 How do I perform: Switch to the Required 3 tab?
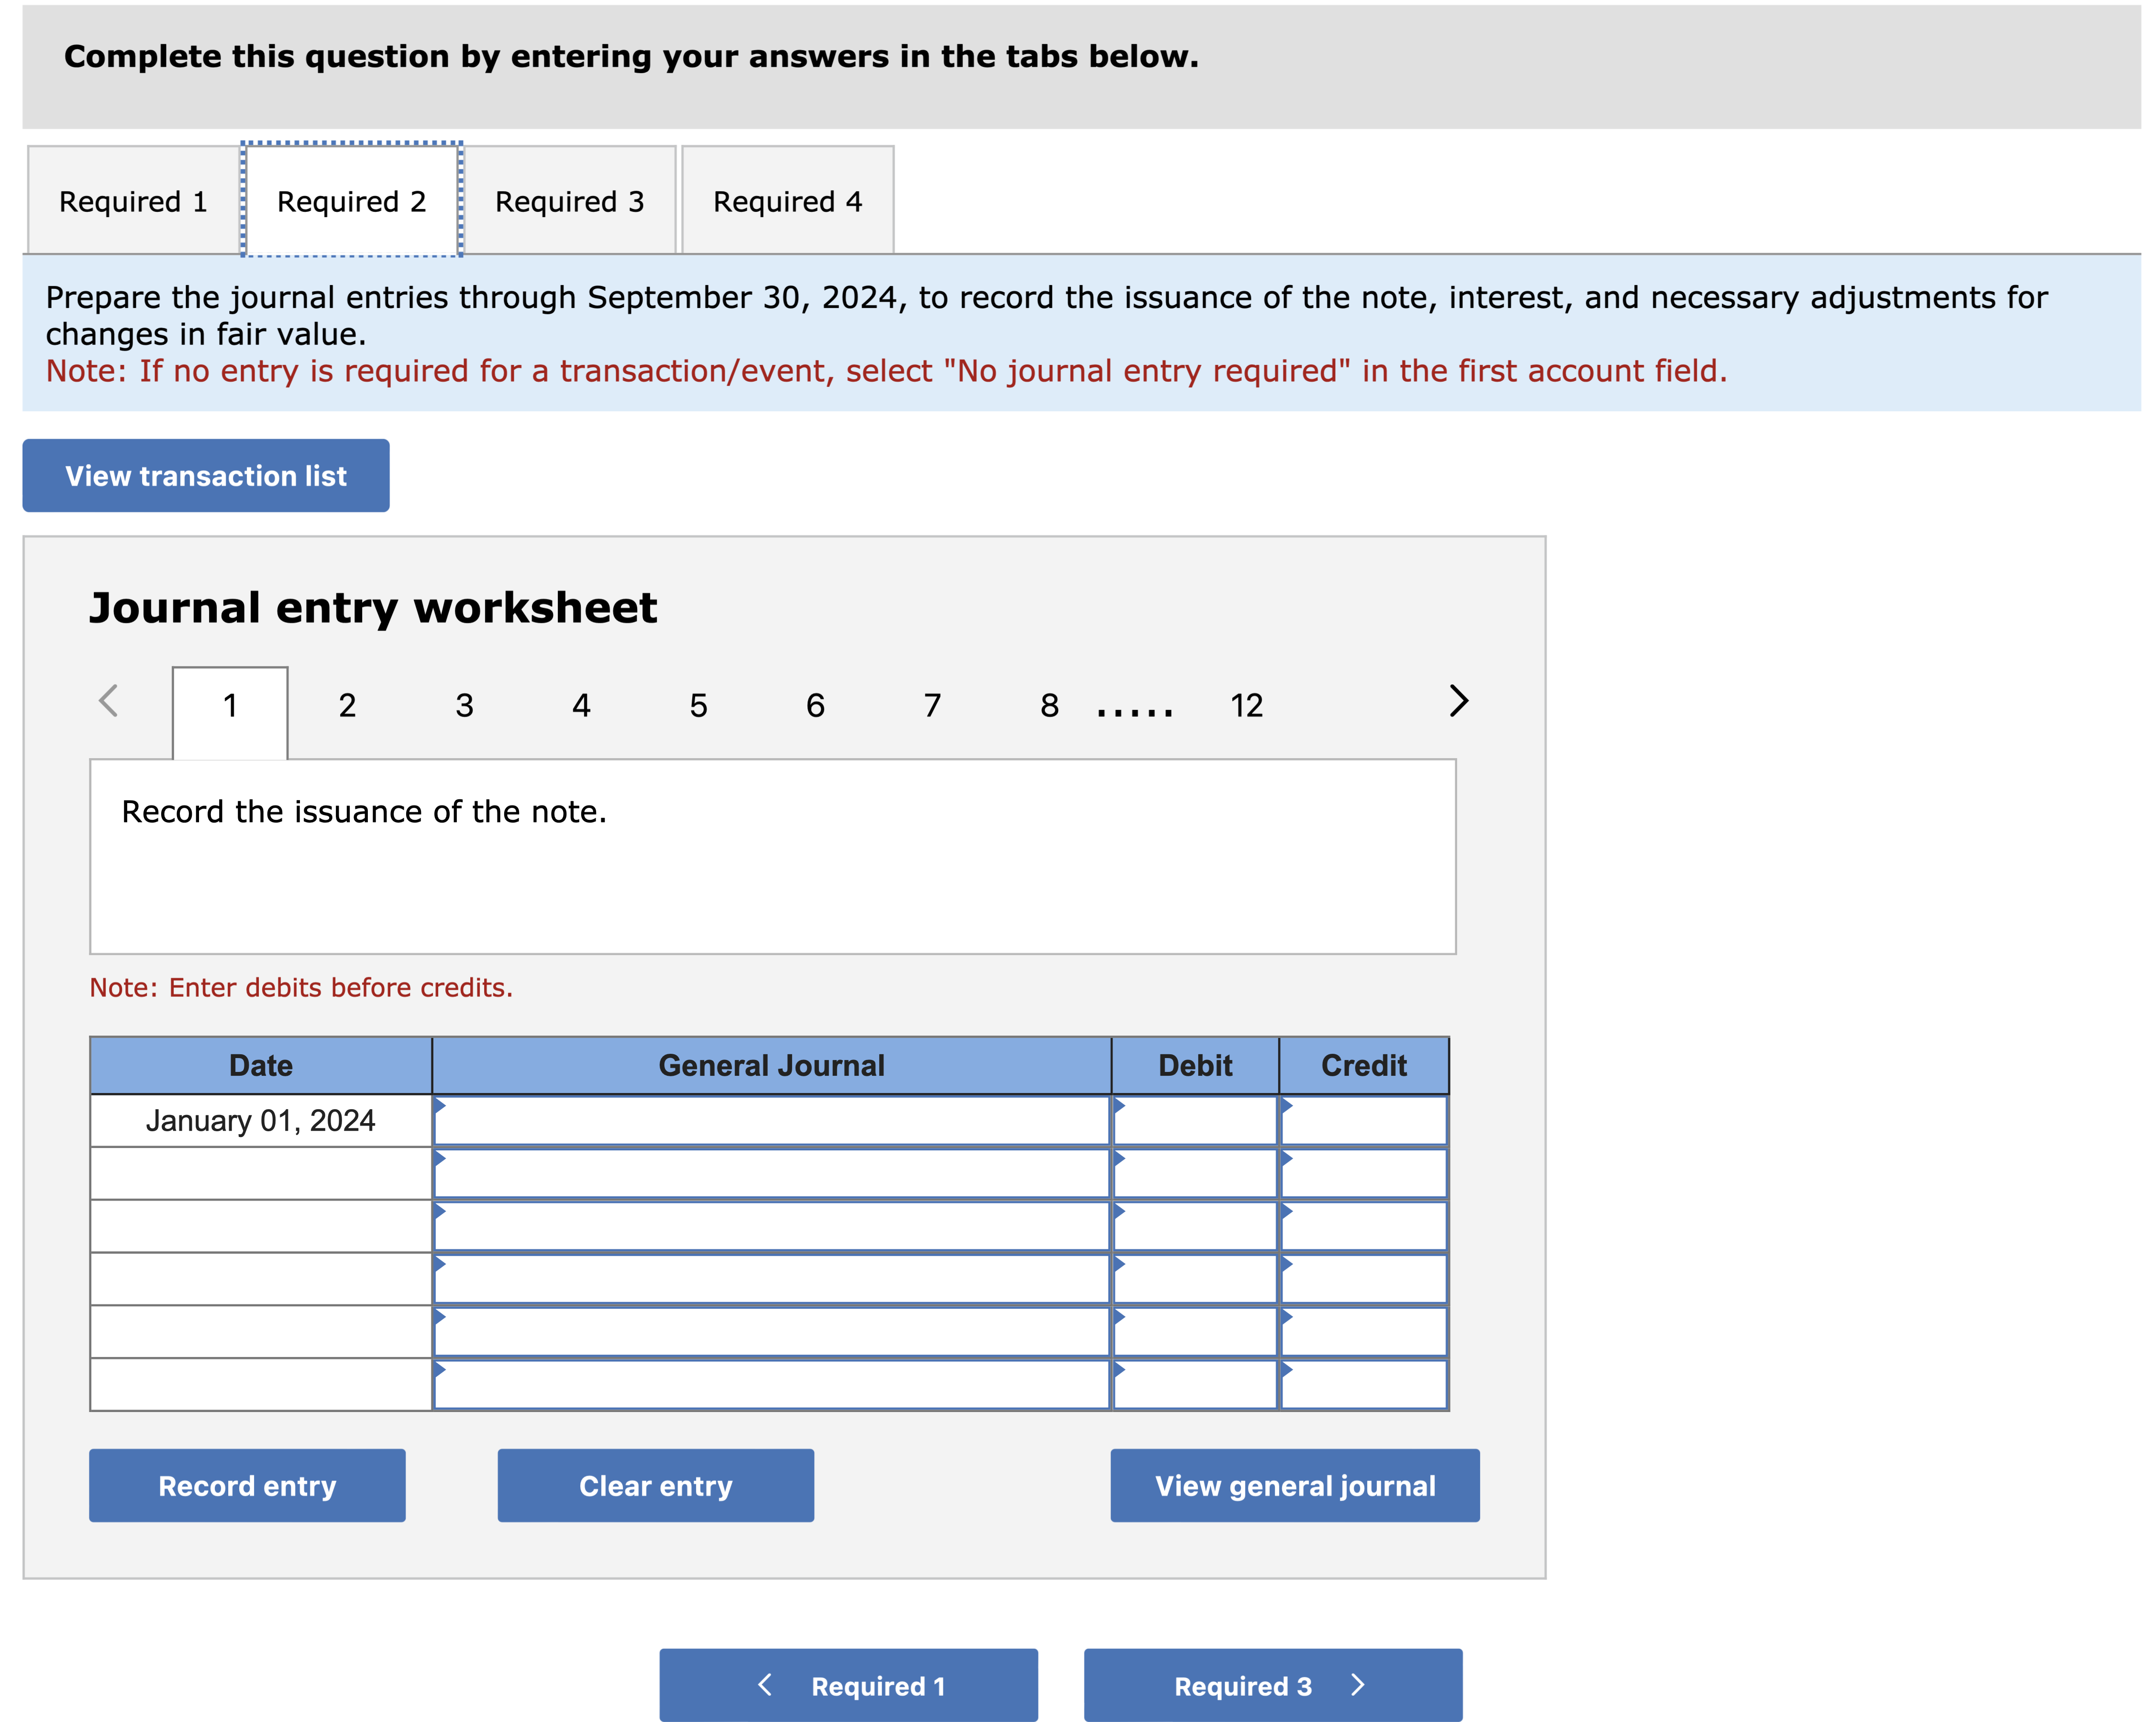(570, 201)
